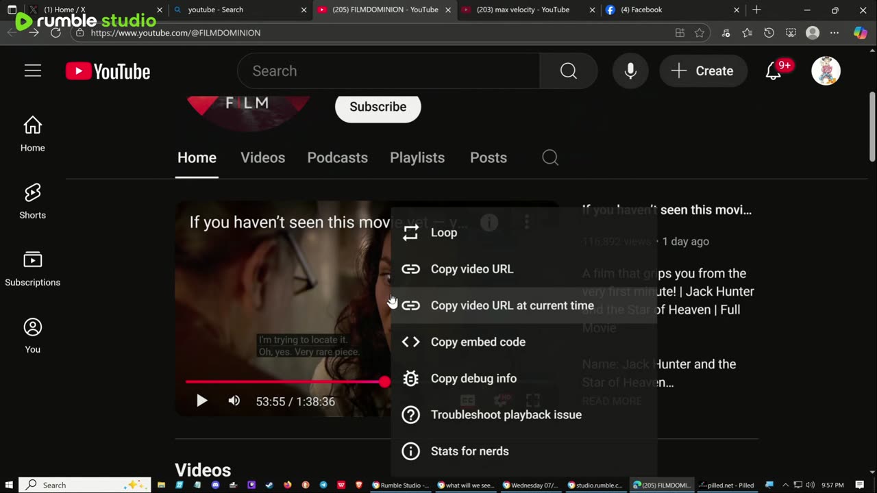Open the account avatar menu

(826, 71)
